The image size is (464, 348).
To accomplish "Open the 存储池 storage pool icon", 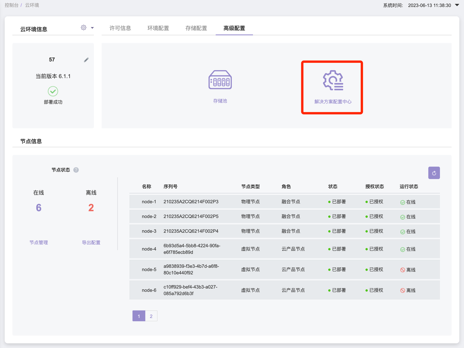I will point(220,80).
